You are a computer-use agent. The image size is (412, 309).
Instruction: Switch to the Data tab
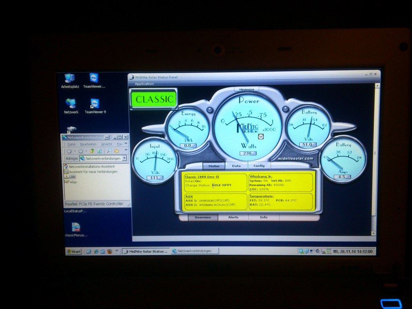click(x=236, y=166)
